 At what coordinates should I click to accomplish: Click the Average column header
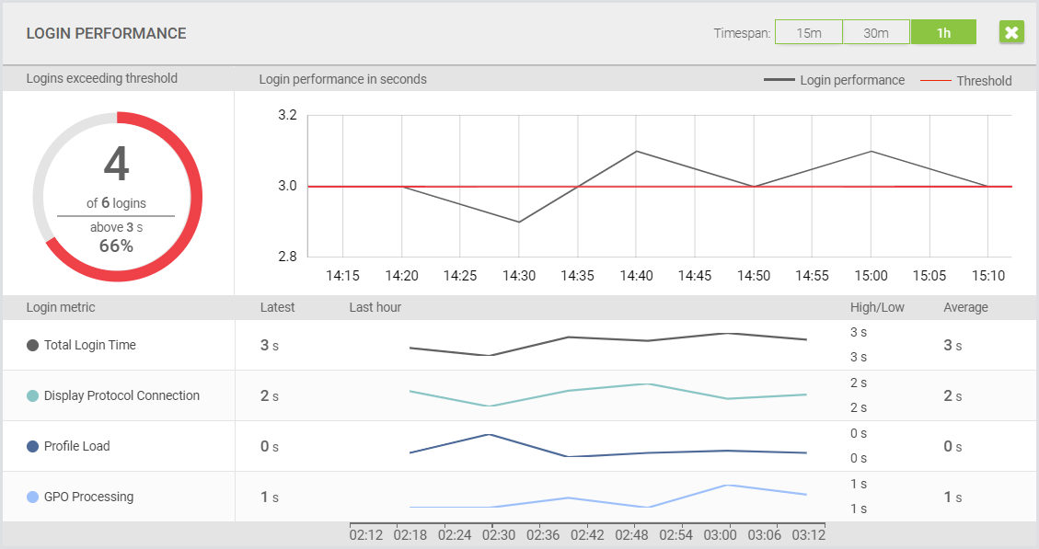pos(965,307)
